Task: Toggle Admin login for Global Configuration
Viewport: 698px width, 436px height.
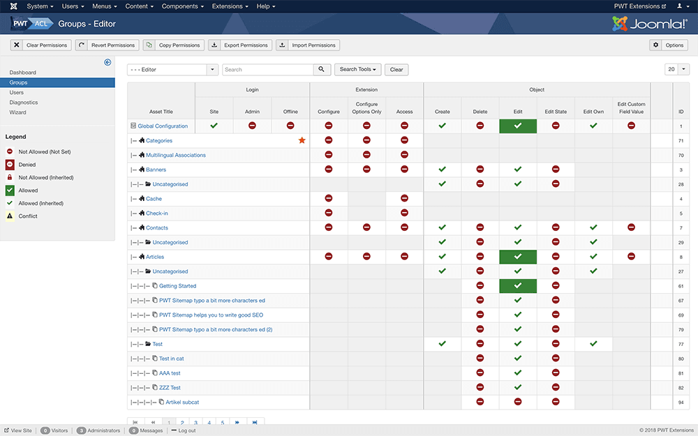Action: point(252,126)
